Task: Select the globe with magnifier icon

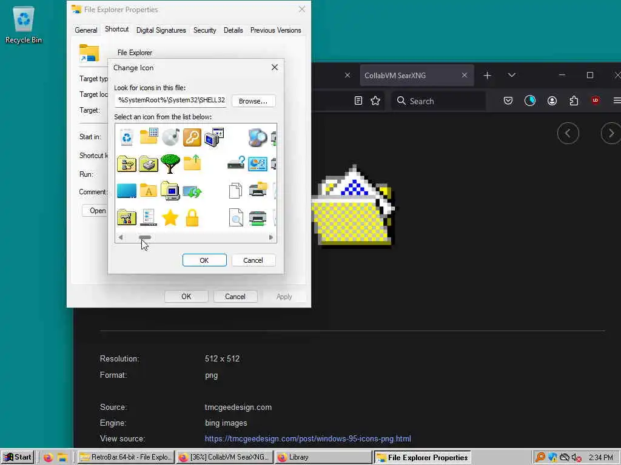Action: pyautogui.click(x=257, y=137)
